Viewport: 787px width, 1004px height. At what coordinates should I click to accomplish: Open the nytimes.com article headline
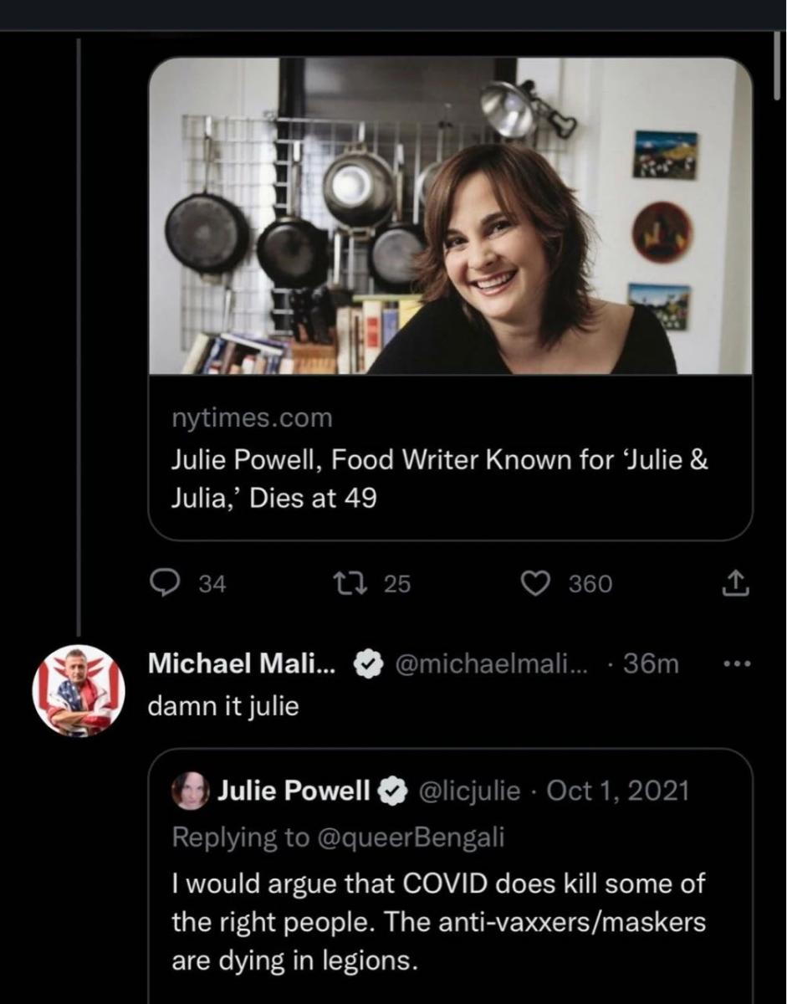tap(440, 479)
